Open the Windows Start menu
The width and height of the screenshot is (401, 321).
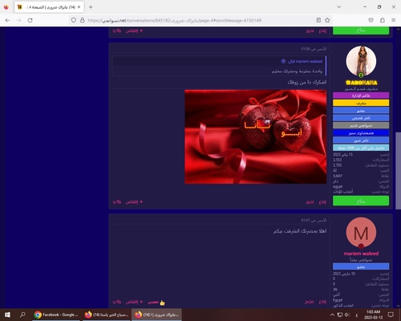point(7,315)
